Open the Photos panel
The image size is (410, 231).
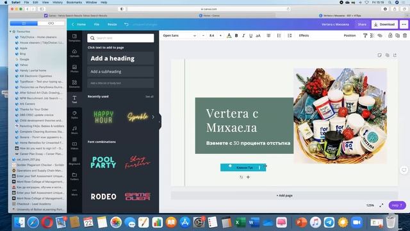click(x=74, y=69)
